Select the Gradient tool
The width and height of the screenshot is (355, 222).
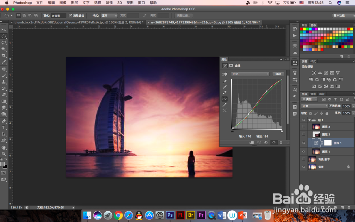click(4, 101)
